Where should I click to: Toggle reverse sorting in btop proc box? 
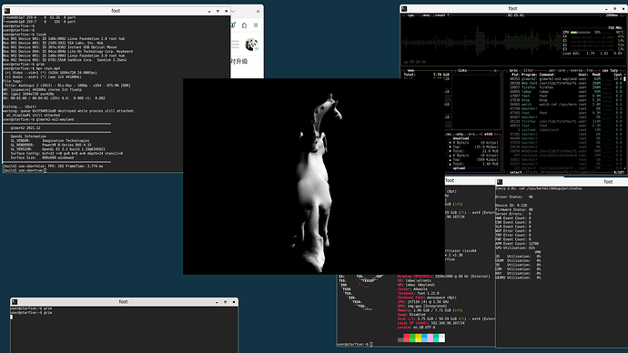click(x=575, y=70)
